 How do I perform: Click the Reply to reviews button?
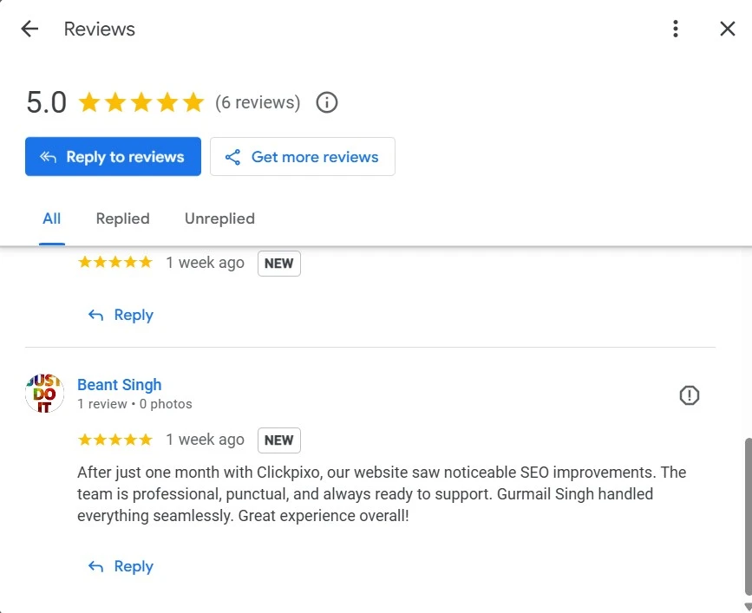point(113,157)
